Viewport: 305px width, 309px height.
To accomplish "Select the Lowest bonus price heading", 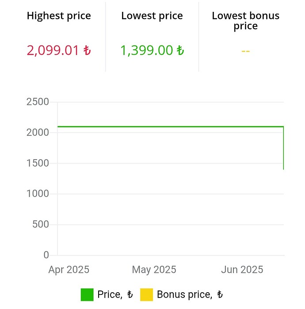I will (x=245, y=21).
